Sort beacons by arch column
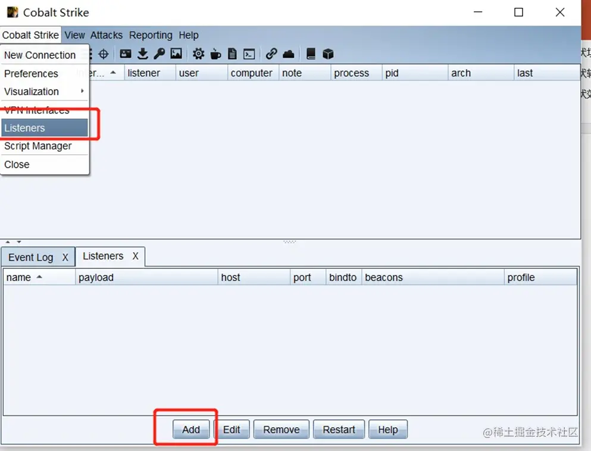591x451 pixels. click(x=481, y=73)
